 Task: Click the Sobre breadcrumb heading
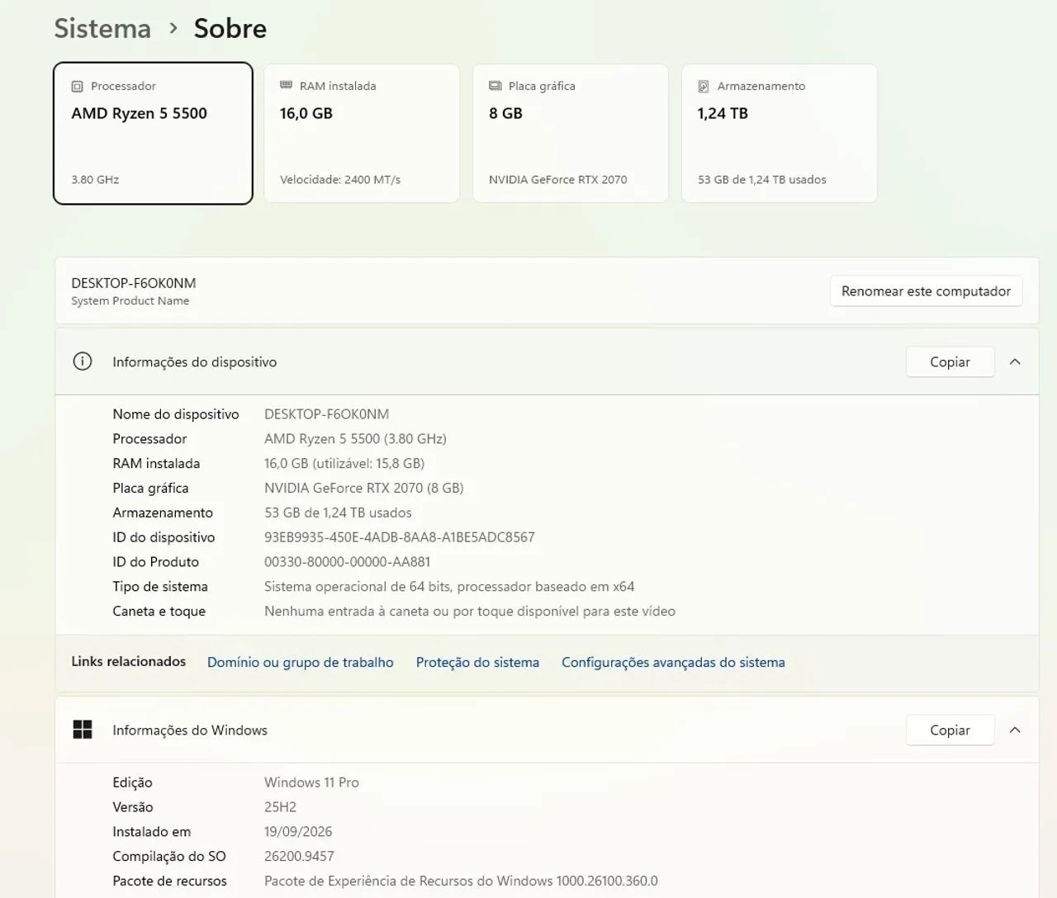pos(230,28)
